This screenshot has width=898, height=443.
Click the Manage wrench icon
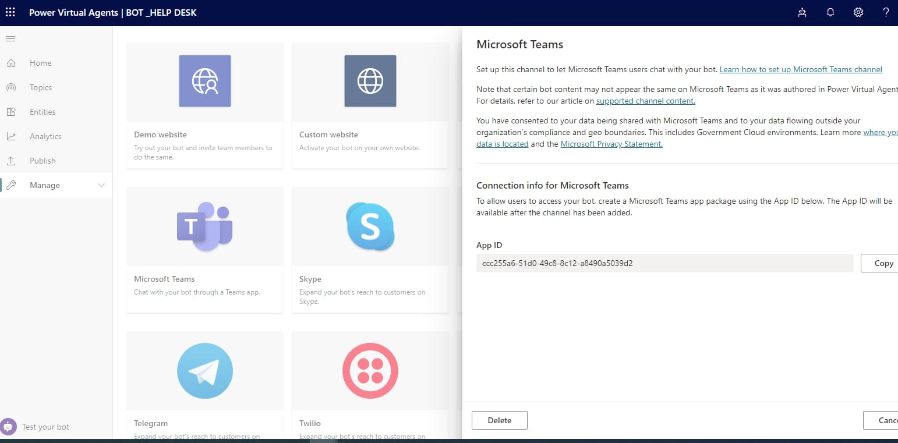point(11,185)
